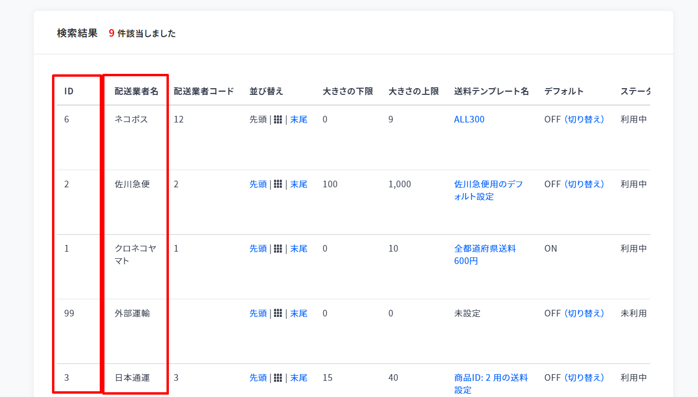Click the 9 件該当しました result count

coord(142,33)
